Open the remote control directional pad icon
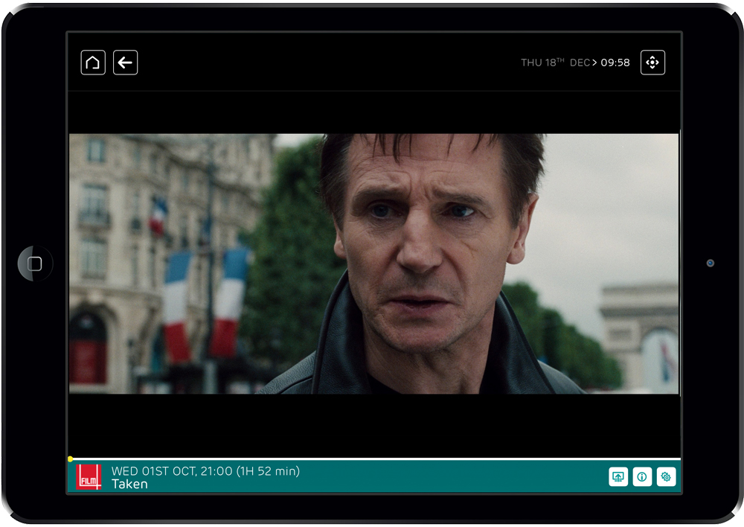744x527 pixels. (x=653, y=63)
